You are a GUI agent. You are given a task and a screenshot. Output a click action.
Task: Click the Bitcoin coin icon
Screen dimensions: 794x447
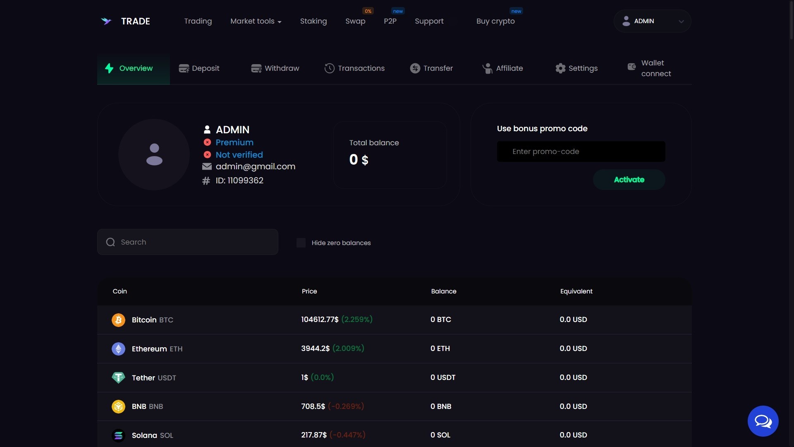point(118,320)
